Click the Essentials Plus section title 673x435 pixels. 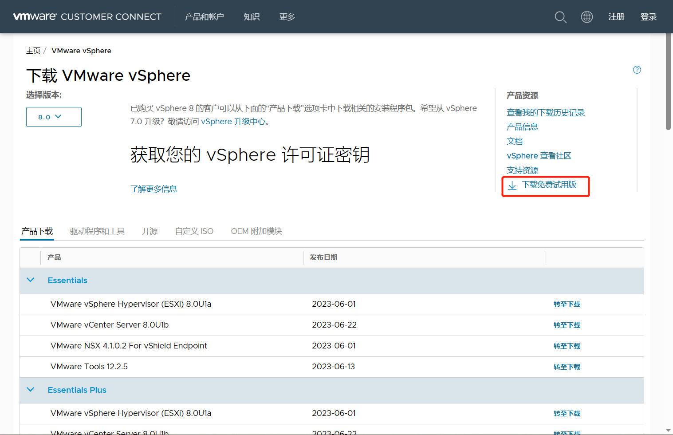(77, 390)
